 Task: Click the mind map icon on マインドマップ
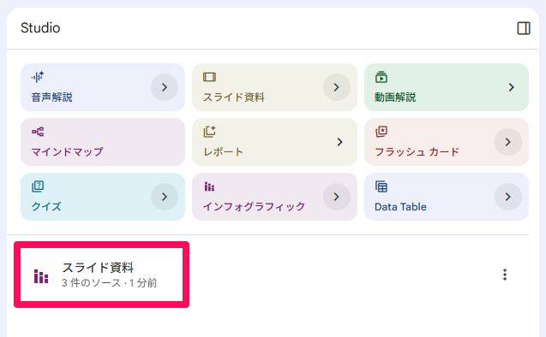(38, 132)
